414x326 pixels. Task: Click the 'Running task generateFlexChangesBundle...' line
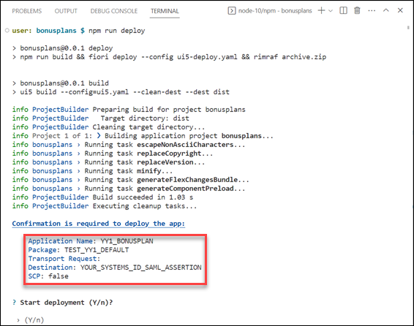pos(130,180)
